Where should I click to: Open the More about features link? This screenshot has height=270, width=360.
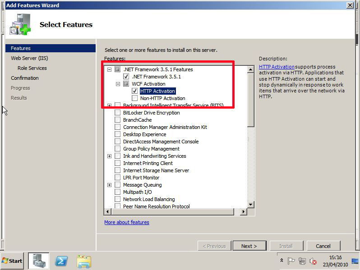click(x=127, y=222)
